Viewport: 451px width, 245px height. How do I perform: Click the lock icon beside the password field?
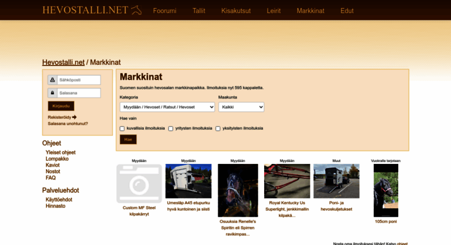[52, 93]
